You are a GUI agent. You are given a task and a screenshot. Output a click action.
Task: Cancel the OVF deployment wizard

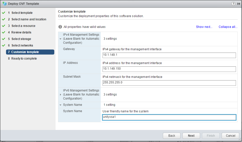click(x=230, y=136)
